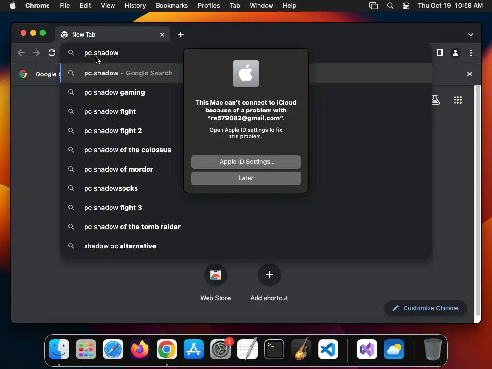Select 'pc shadow of the tomb raider' suggestion
The width and height of the screenshot is (492, 369).
[246, 227]
